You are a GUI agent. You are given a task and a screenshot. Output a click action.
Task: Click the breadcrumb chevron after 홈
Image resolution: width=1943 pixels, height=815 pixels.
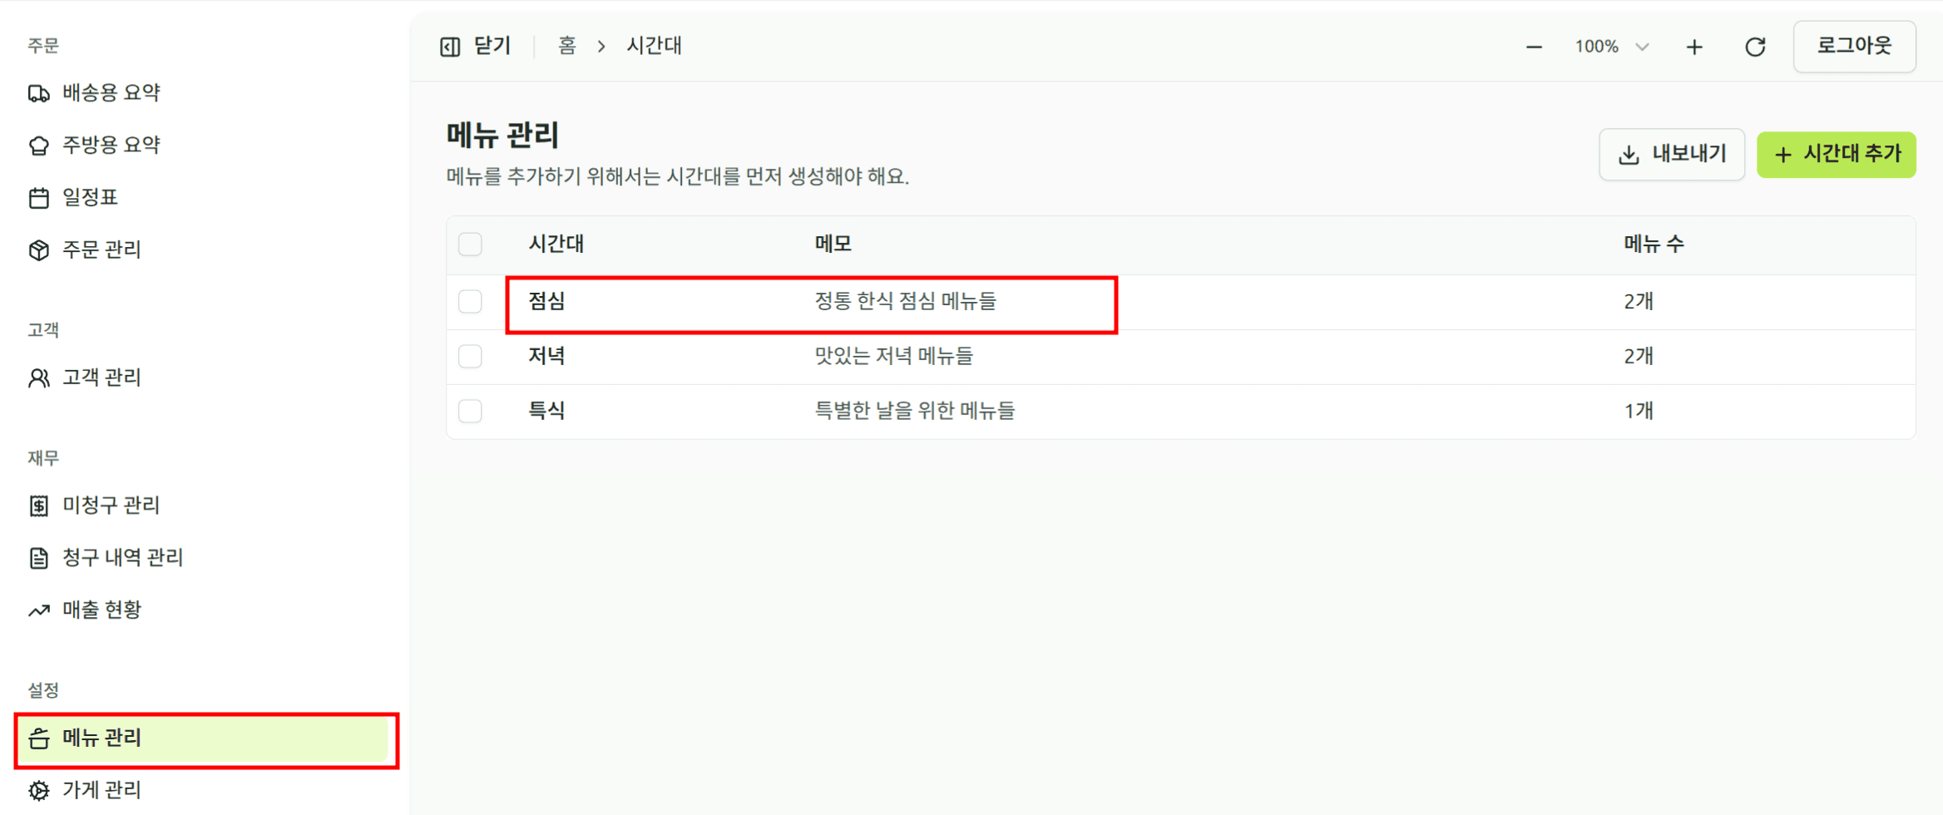(601, 47)
